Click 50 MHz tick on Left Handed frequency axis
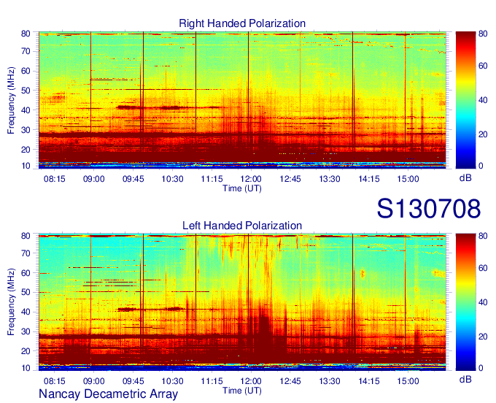Image resolution: width=496 pixels, height=403 pixels. pyautogui.click(x=26, y=293)
